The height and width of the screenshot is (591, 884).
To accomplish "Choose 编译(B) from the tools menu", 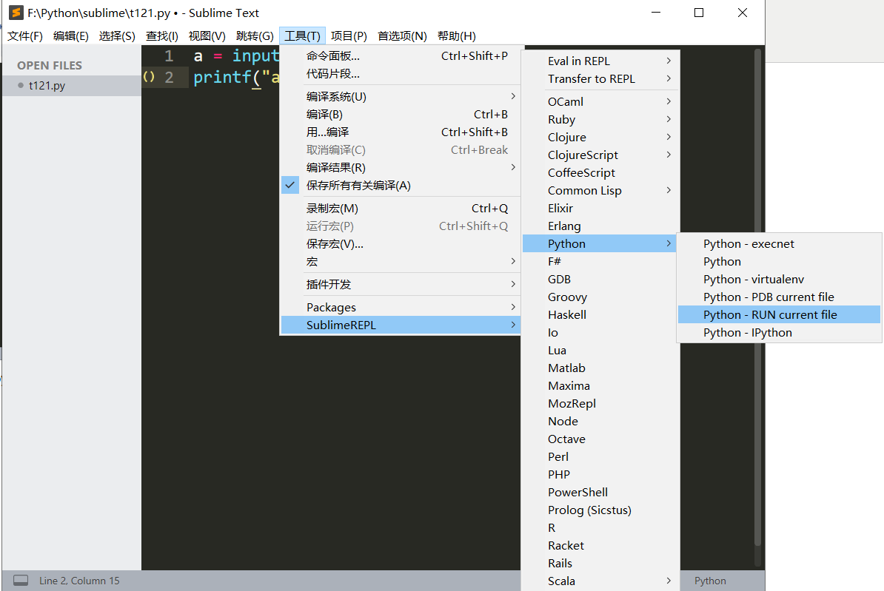I will coord(400,115).
